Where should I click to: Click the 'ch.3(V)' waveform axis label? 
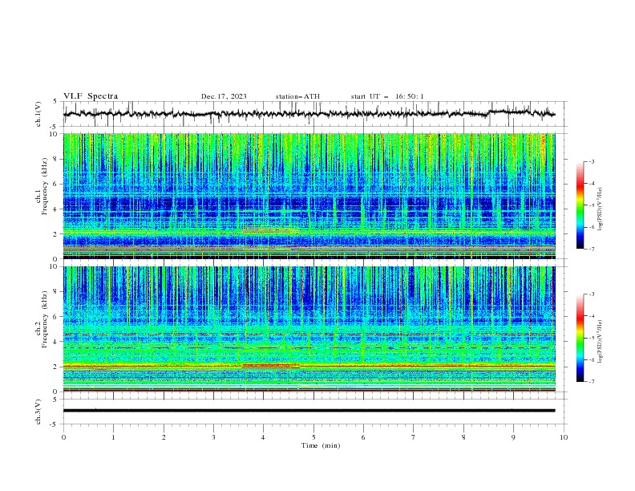pyautogui.click(x=38, y=412)
